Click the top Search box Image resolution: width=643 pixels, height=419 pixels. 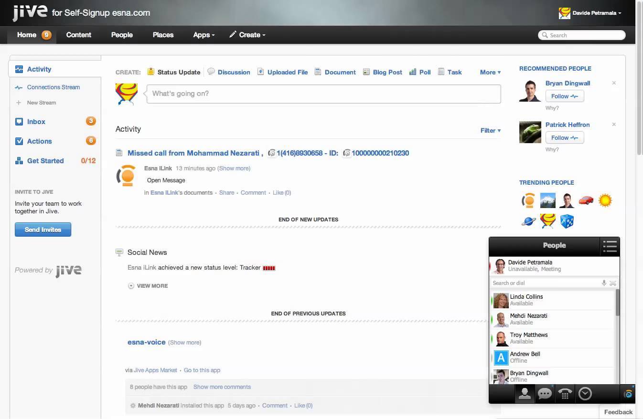coord(582,35)
